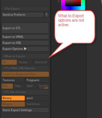Toggle the Polypaint option

pyautogui.click(x=37, y=80)
